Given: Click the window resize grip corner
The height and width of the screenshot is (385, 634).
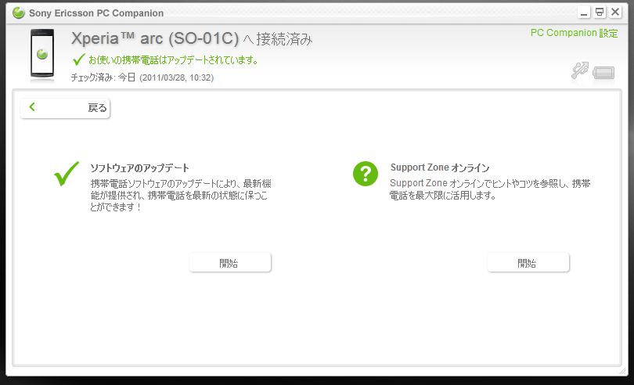Looking at the screenshot, I should pos(622,371).
